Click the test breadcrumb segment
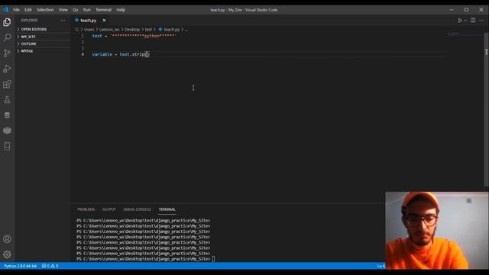Image resolution: width=489 pixels, height=275 pixels. (x=148, y=29)
